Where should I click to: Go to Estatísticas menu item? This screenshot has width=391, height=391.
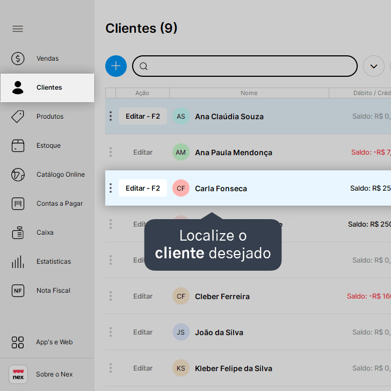(x=54, y=262)
